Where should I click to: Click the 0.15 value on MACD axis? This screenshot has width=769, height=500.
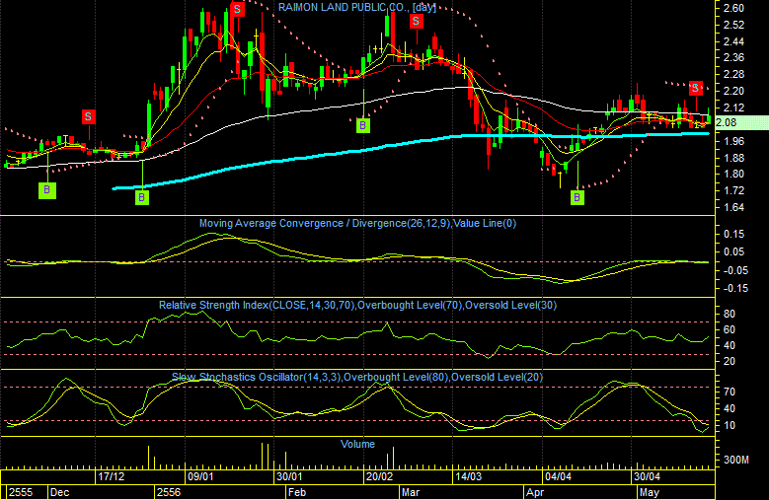tap(733, 234)
